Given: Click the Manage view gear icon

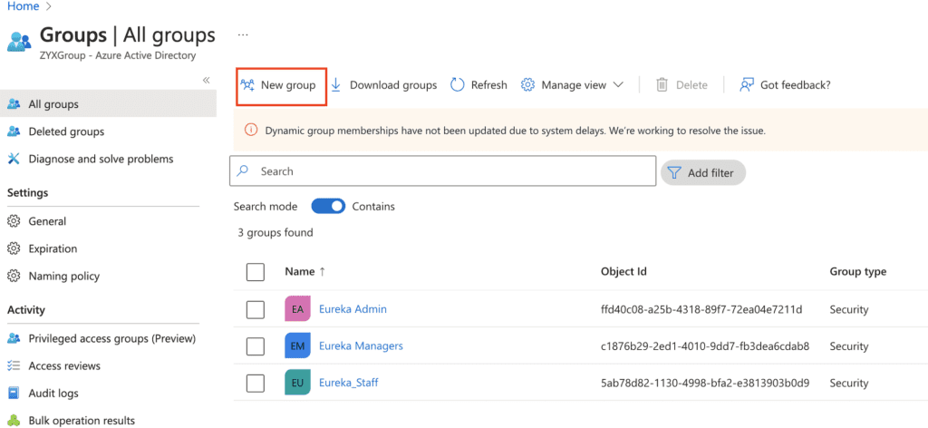Looking at the screenshot, I should (x=527, y=84).
